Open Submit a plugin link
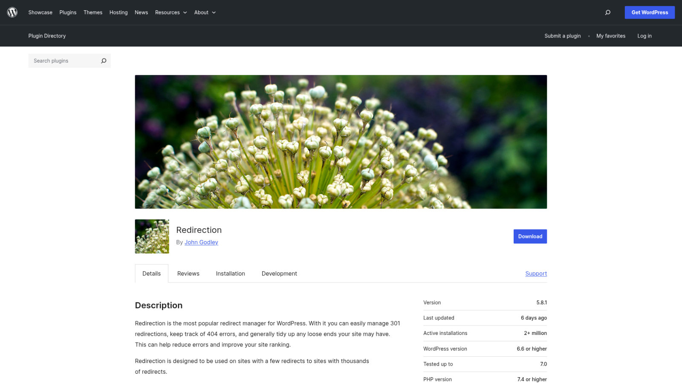The width and height of the screenshot is (682, 384). [x=563, y=36]
